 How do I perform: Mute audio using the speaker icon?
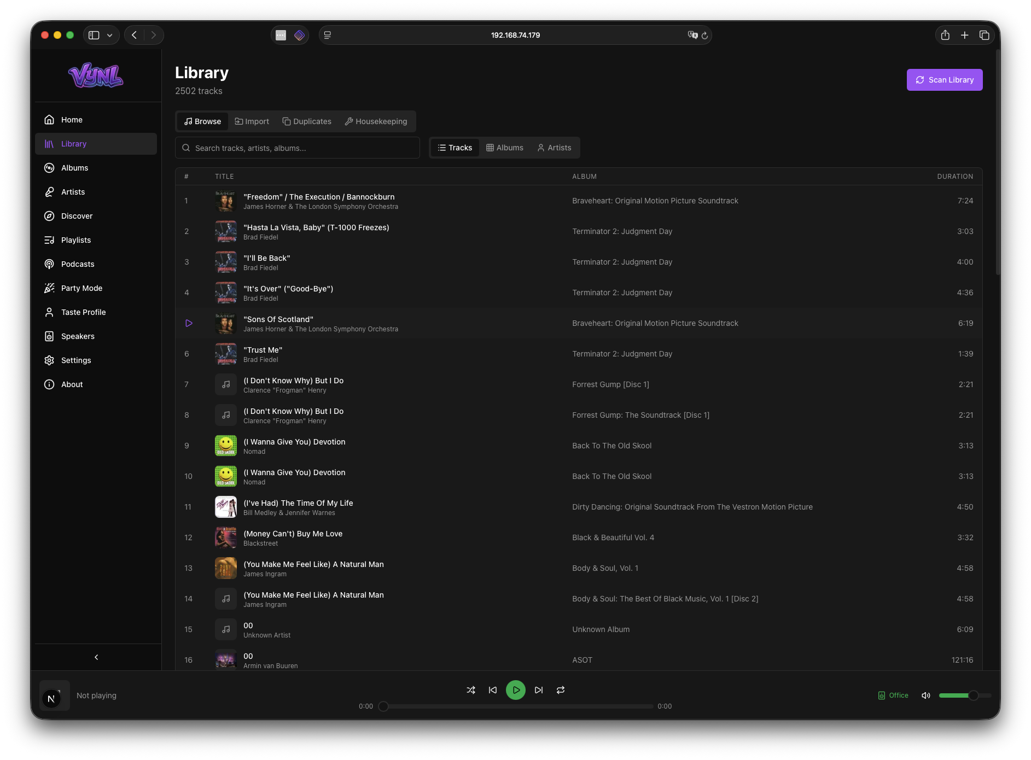(x=925, y=695)
